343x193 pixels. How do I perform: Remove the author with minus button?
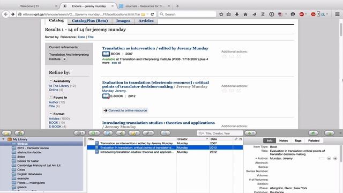[329, 158]
